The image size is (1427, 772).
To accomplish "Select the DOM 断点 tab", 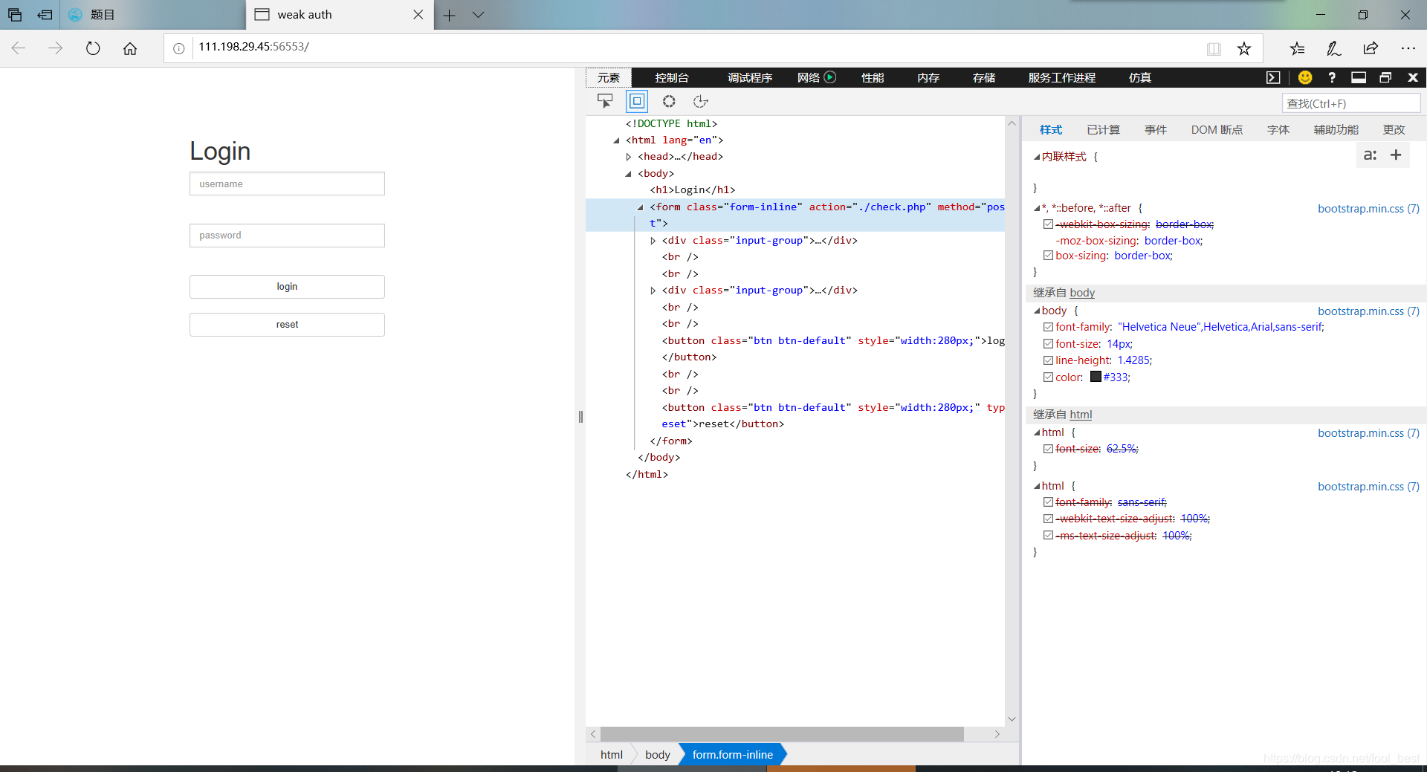I will click(x=1217, y=129).
